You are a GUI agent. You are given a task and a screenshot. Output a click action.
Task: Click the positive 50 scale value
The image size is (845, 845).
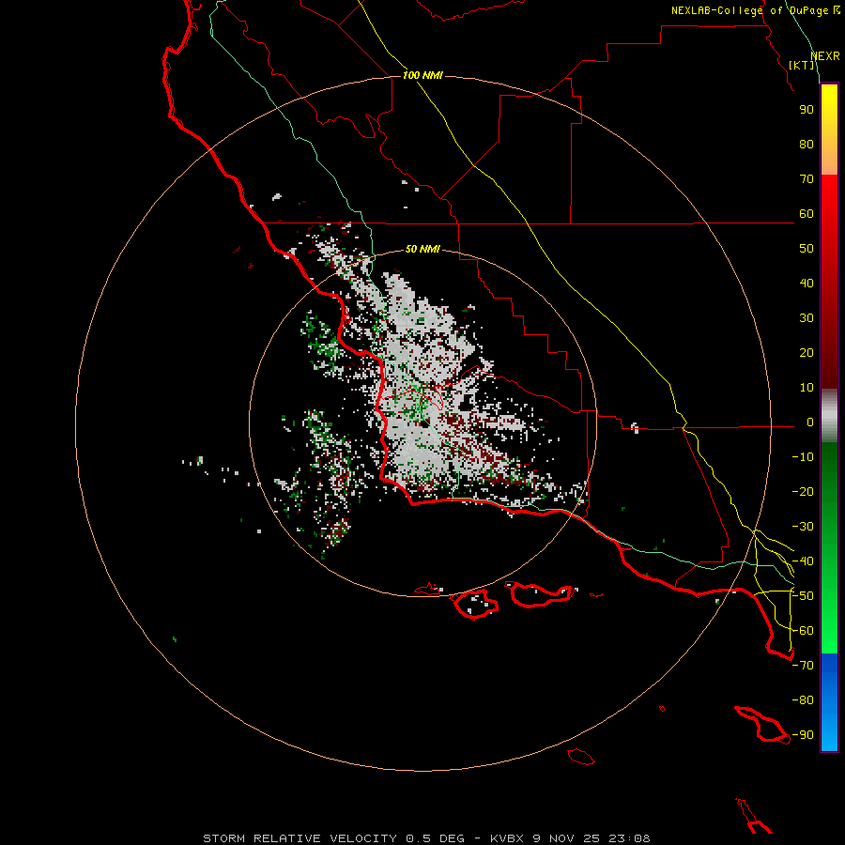[x=807, y=249]
